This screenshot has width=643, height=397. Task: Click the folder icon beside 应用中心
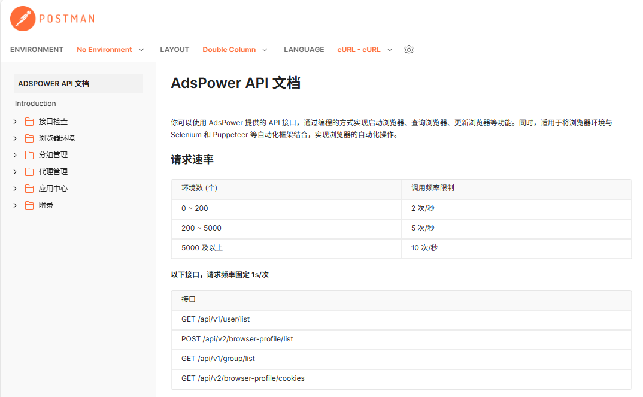tap(29, 188)
